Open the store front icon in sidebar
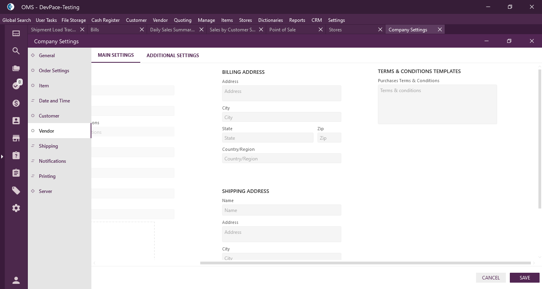Image resolution: width=542 pixels, height=289 pixels. pyautogui.click(x=16, y=138)
